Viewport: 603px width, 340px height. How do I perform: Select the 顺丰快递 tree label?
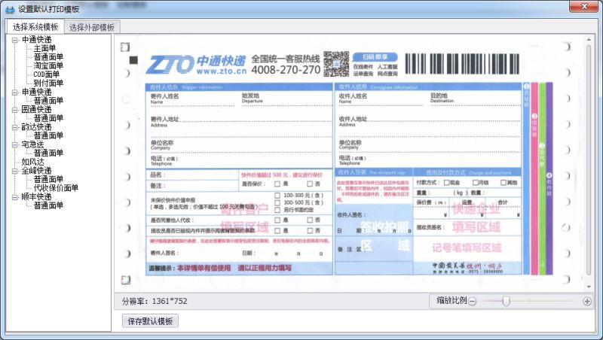[36, 197]
